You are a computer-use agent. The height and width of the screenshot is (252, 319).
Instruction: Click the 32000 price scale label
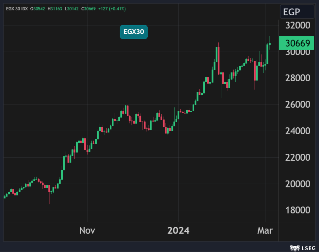[x=298, y=26]
